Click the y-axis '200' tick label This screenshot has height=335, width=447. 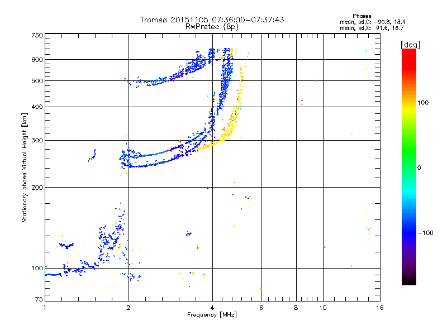point(37,188)
